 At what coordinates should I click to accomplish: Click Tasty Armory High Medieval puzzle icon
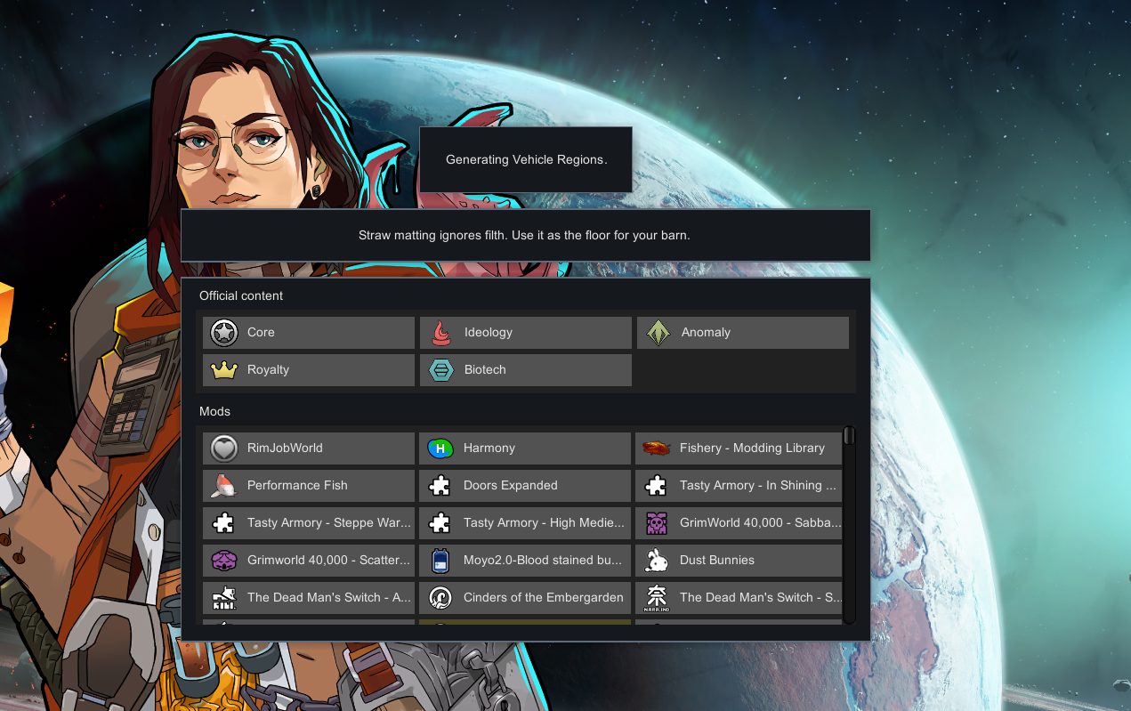[x=440, y=523]
